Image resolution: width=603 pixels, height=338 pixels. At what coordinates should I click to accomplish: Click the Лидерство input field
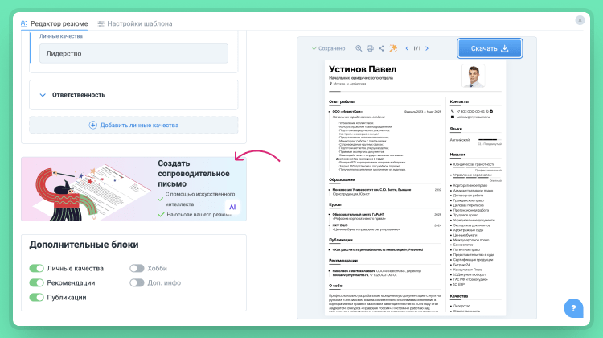134,53
